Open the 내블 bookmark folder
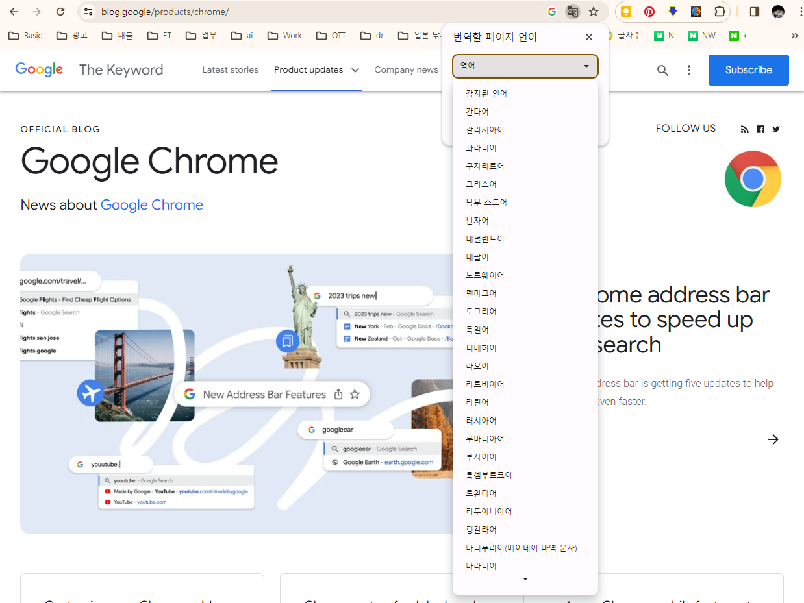 coord(118,36)
